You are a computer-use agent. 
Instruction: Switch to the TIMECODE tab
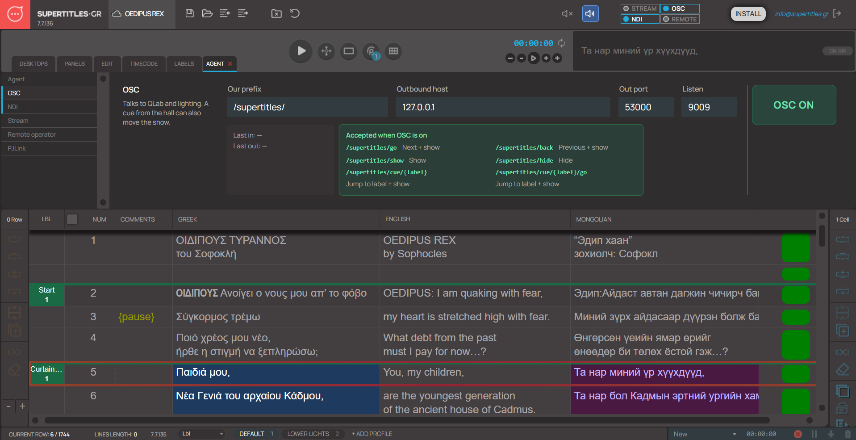coord(144,64)
